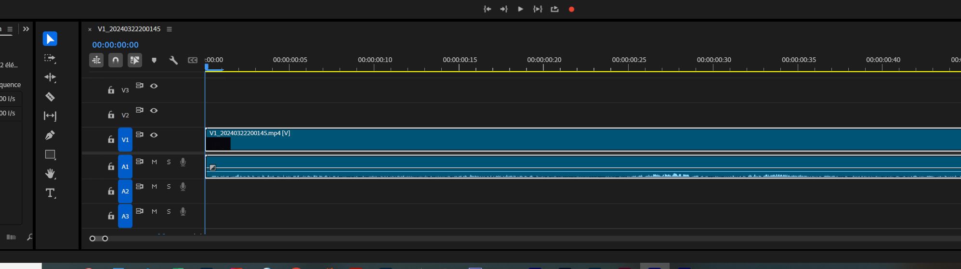
Task: Select the Razor tool
Action: (x=50, y=97)
